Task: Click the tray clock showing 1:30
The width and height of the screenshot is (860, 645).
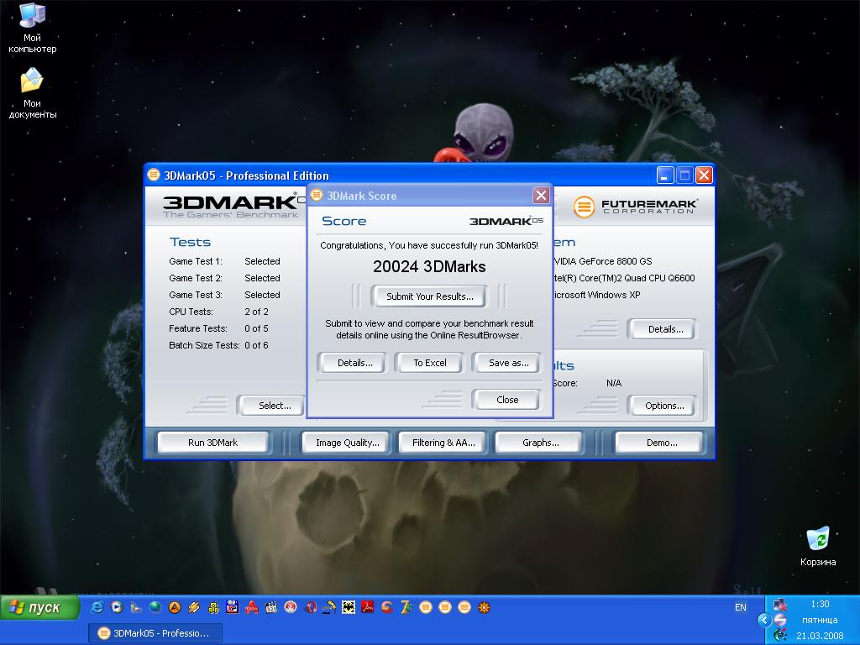Action: click(x=820, y=604)
